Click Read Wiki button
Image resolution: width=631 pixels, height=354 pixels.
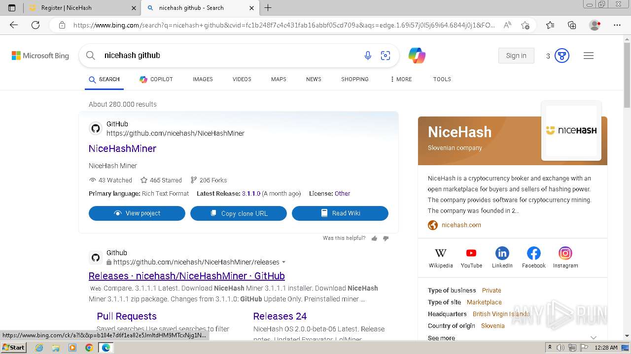tap(340, 213)
